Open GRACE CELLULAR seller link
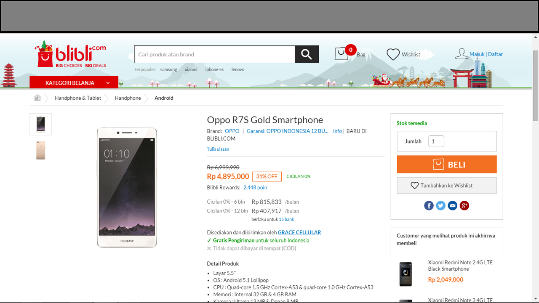Image resolution: width=539 pixels, height=303 pixels. [299, 232]
